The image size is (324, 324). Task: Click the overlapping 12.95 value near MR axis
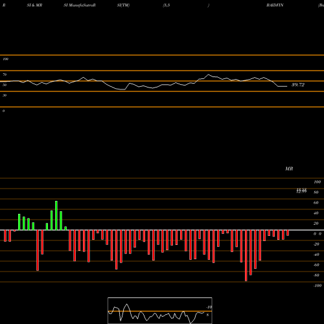pyautogui.click(x=301, y=191)
